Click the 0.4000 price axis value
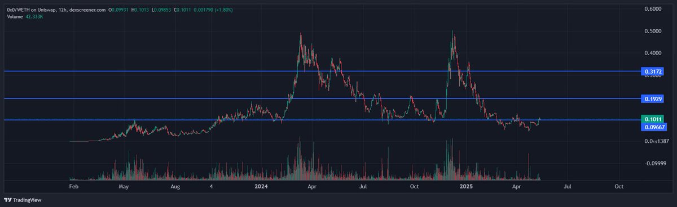Image resolution: width=677 pixels, height=207 pixels. pyautogui.click(x=652, y=53)
